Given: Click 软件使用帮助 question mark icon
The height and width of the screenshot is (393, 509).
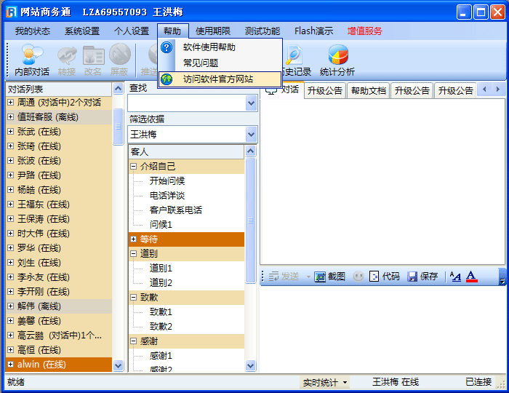Looking at the screenshot, I should [167, 47].
